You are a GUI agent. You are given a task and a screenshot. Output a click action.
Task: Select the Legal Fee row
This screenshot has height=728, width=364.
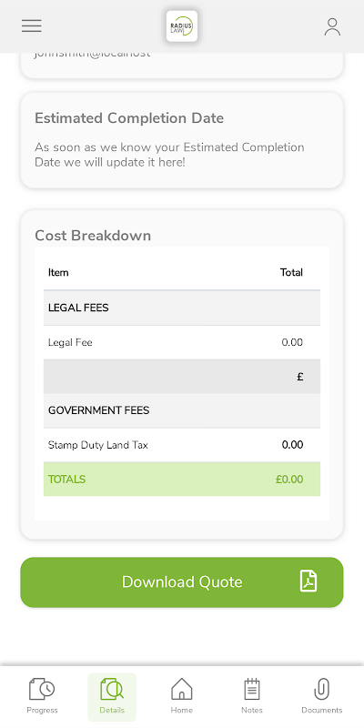click(182, 343)
